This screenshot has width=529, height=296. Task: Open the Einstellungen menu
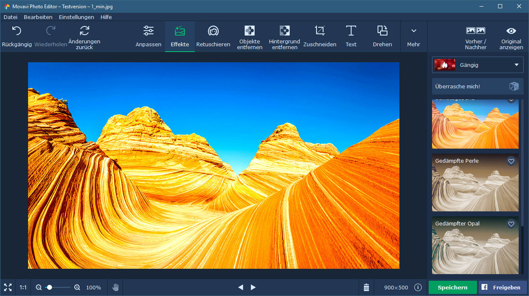click(x=76, y=17)
